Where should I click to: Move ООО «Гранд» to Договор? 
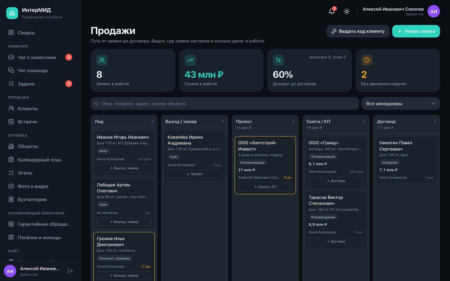[336, 181]
